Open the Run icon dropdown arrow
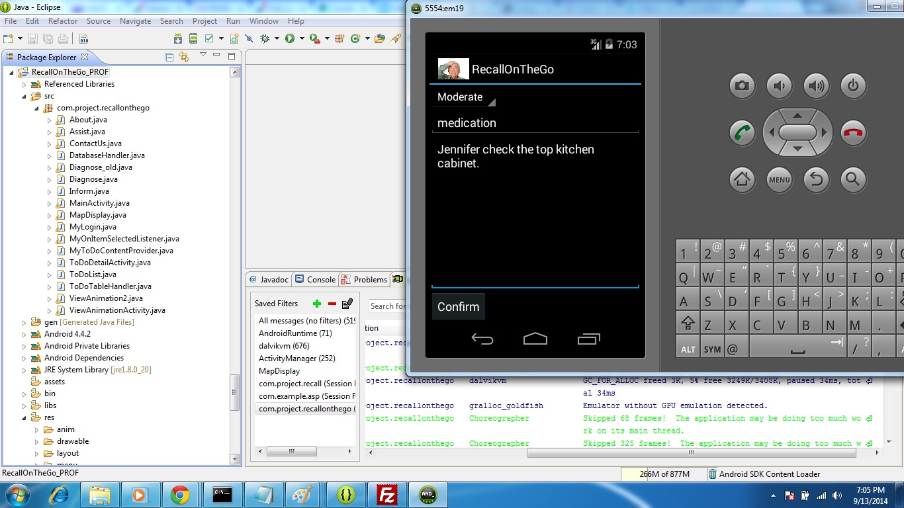This screenshot has width=904, height=508. [302, 38]
